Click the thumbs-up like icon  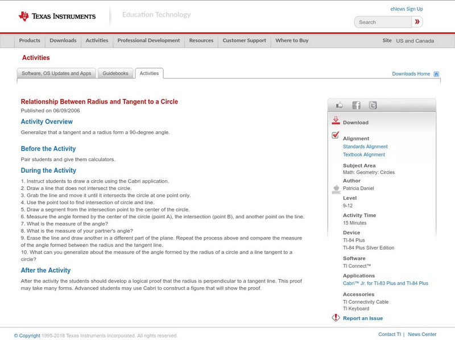(x=340, y=105)
